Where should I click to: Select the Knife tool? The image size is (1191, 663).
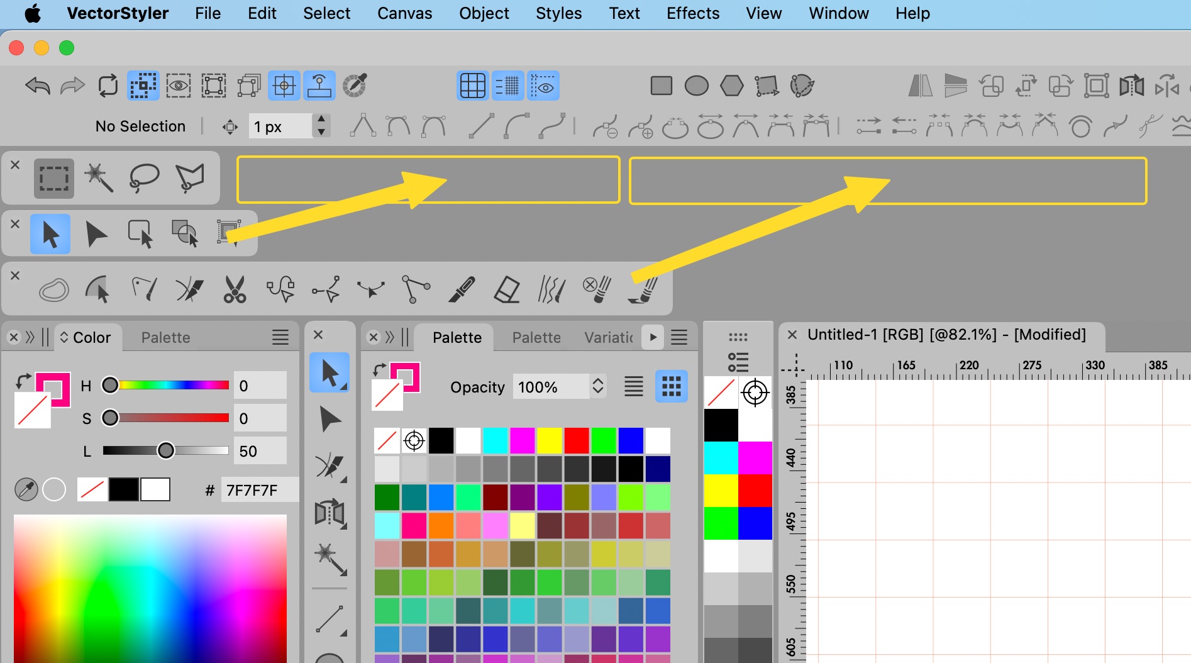coord(462,289)
